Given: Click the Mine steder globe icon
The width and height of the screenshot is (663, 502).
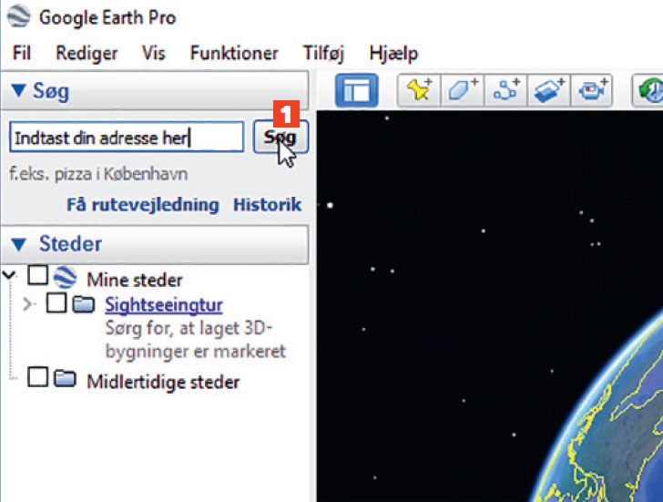Looking at the screenshot, I should click(x=66, y=278).
